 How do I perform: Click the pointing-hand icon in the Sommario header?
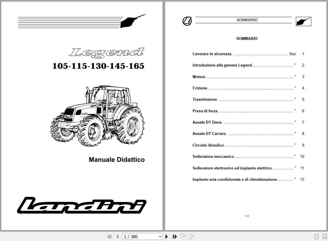coord(303,21)
